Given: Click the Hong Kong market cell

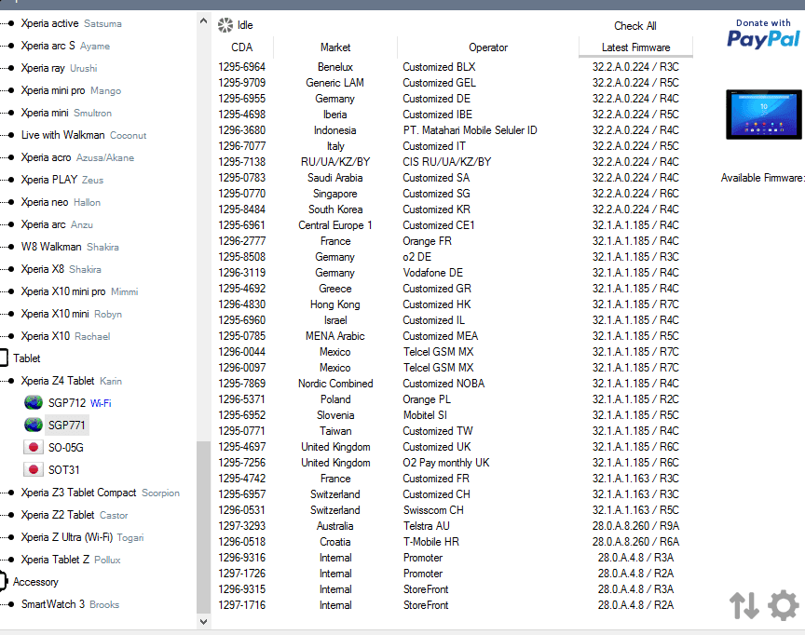Looking at the screenshot, I should [x=334, y=304].
